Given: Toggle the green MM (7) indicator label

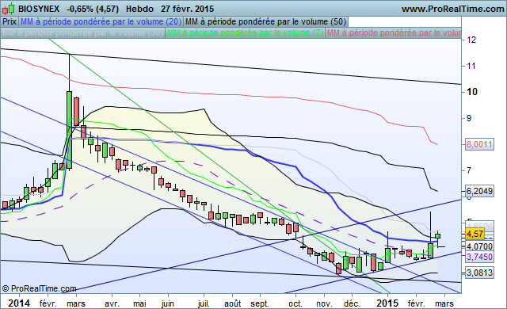Looking at the screenshot, I should [245, 33].
